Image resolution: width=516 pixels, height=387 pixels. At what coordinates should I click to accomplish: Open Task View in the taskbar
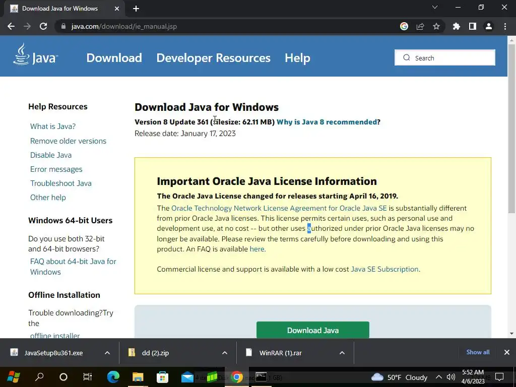pos(88,377)
